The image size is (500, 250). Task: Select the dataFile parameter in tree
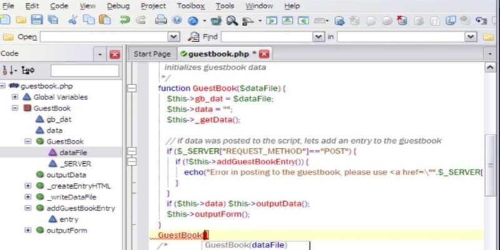coord(73,152)
